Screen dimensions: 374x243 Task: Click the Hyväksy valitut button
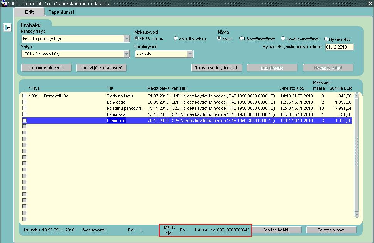(x=328, y=68)
